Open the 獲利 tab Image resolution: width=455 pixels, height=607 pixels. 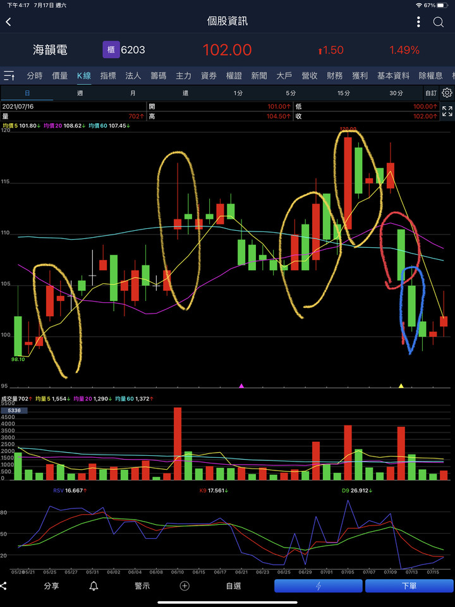click(360, 75)
